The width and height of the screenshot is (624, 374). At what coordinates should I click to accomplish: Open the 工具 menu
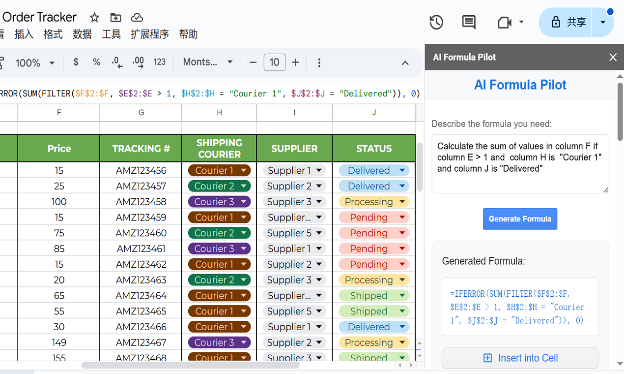click(x=112, y=34)
